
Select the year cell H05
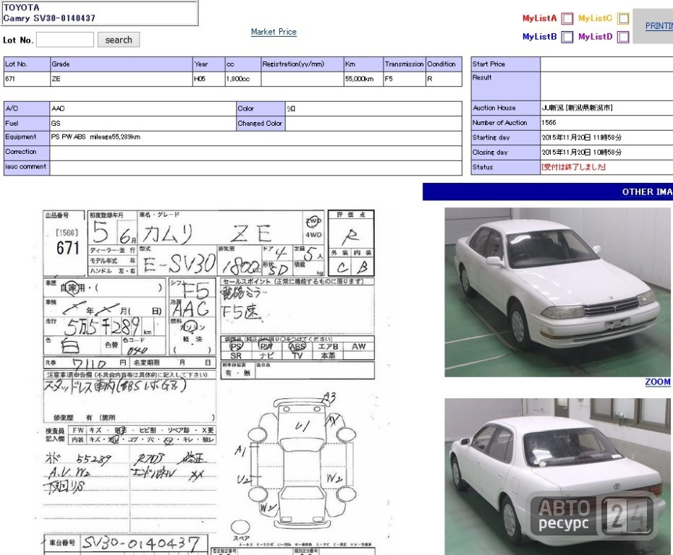[208, 79]
